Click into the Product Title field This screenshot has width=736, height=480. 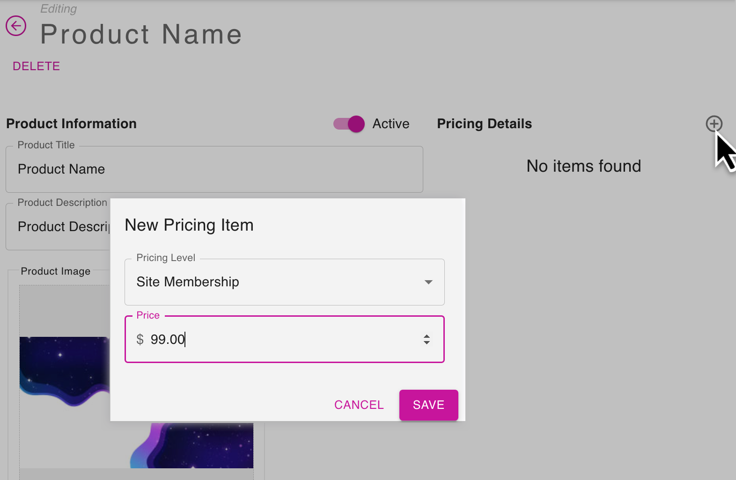[214, 169]
